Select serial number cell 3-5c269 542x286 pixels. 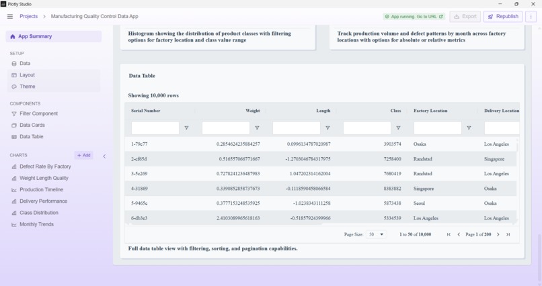(139, 173)
